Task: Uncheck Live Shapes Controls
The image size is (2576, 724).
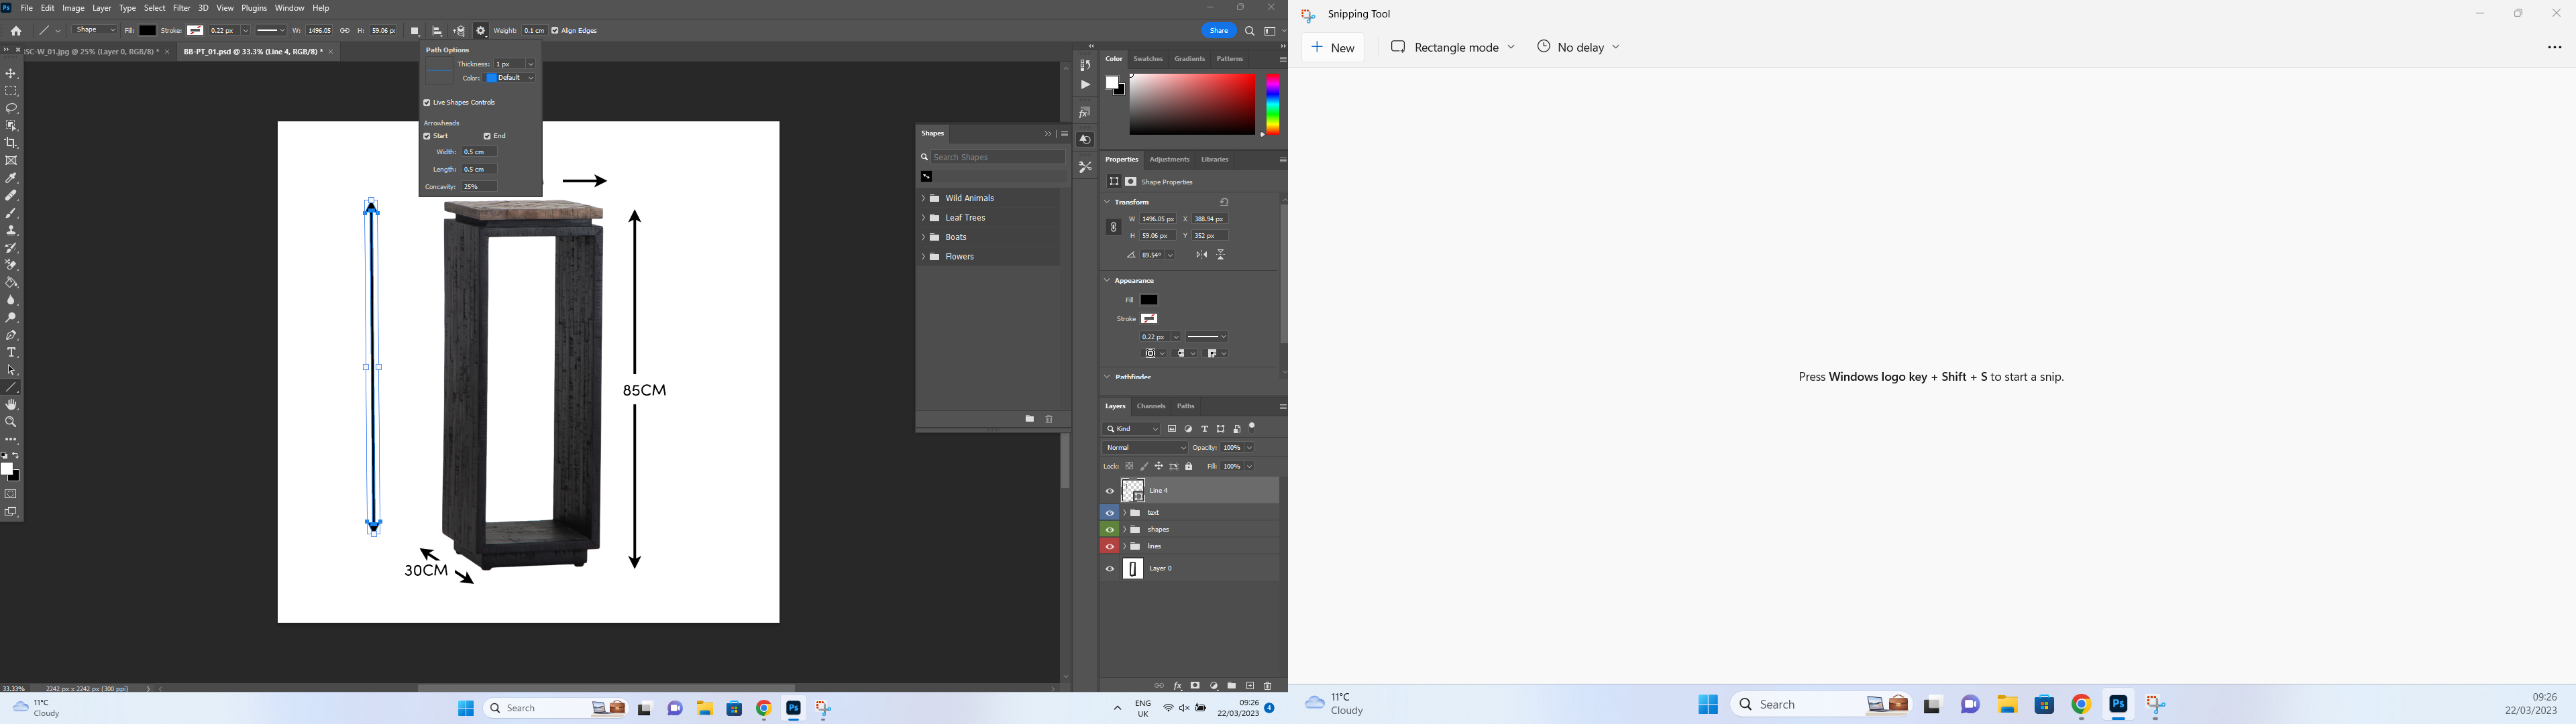Action: pos(426,102)
